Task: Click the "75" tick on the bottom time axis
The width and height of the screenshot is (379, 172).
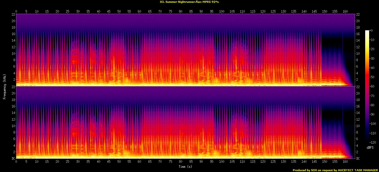Action: [x=170, y=162]
